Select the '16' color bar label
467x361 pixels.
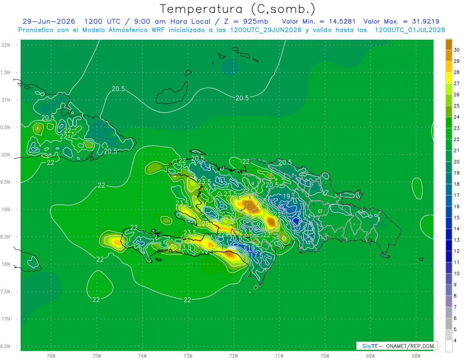457,206
